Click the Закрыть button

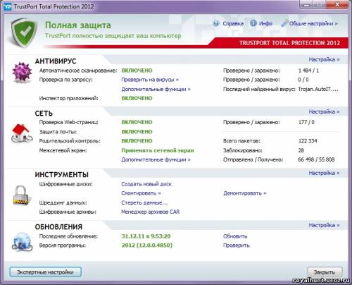[325, 272]
